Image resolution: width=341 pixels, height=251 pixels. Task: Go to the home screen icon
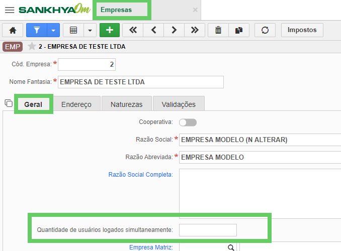coord(13,30)
